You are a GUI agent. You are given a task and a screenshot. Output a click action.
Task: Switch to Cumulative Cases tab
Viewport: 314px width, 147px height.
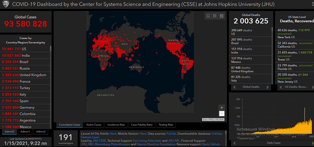click(x=69, y=125)
